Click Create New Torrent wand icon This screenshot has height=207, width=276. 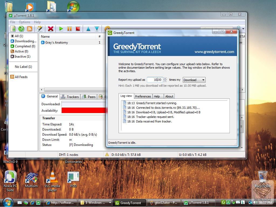[40, 29]
